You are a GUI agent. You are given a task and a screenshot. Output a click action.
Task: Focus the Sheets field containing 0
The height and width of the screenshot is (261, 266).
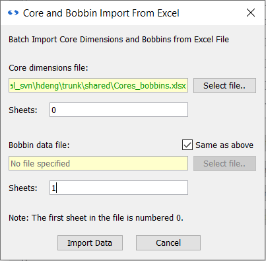(119, 110)
